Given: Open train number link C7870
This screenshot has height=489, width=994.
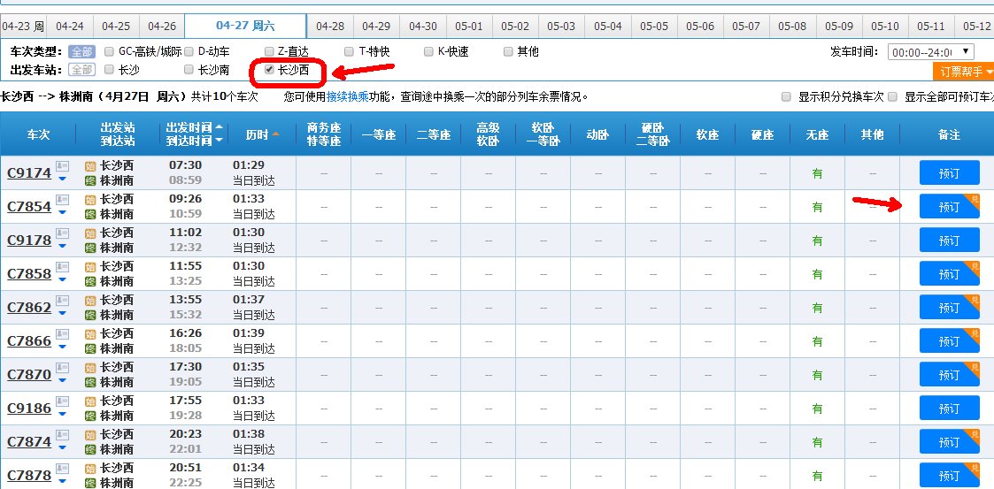Looking at the screenshot, I should click(x=29, y=374).
